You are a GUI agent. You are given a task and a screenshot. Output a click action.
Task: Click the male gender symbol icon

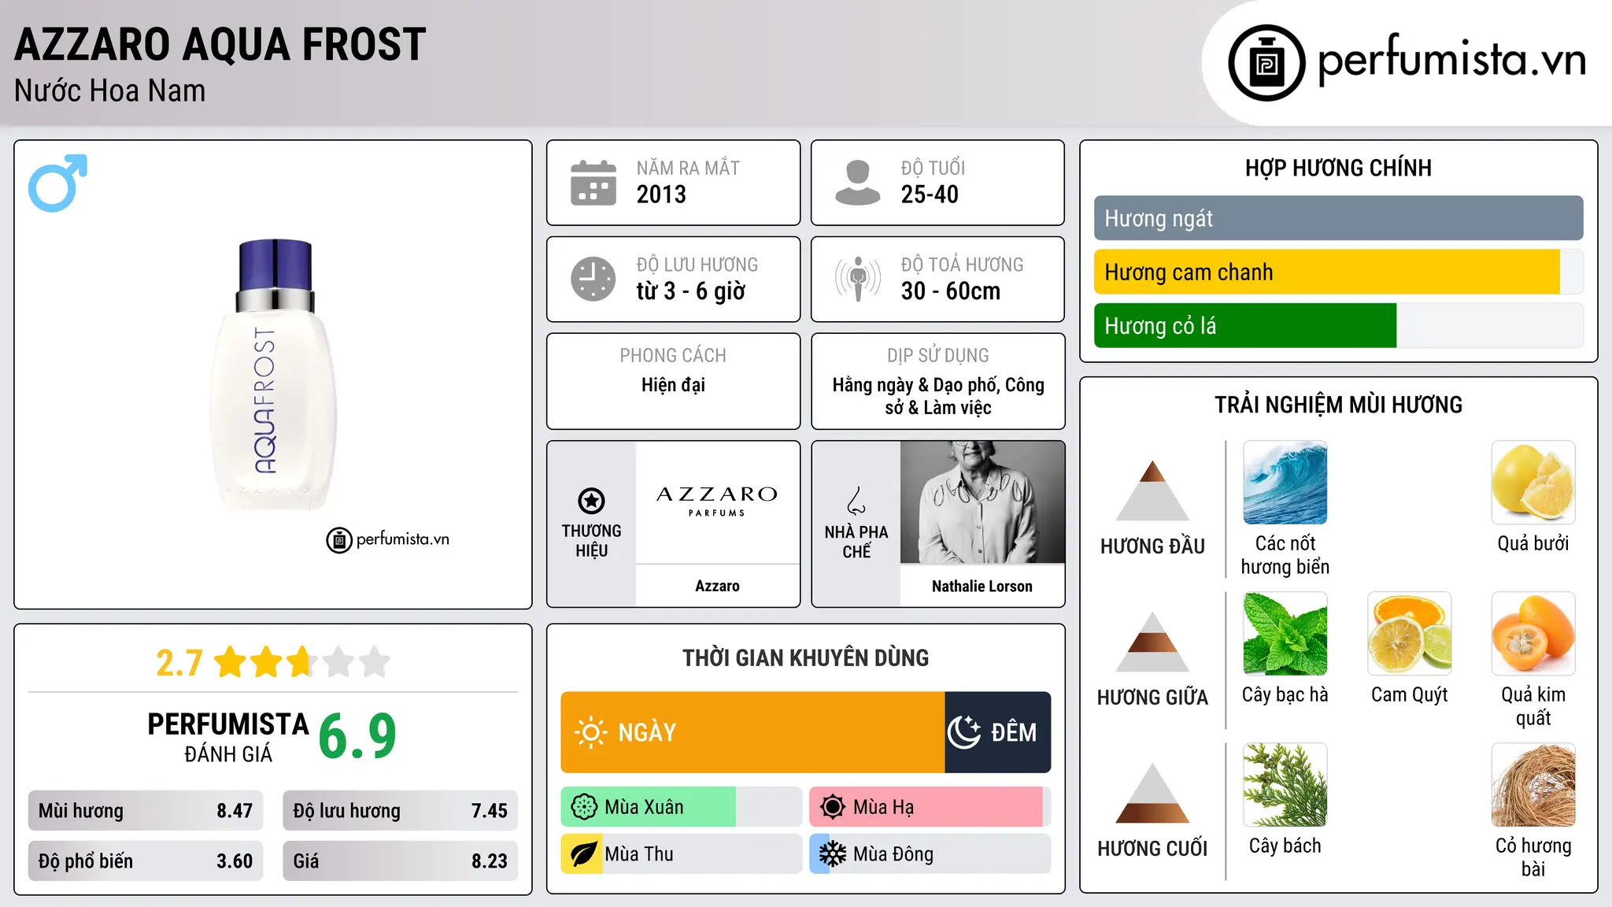coord(57,183)
